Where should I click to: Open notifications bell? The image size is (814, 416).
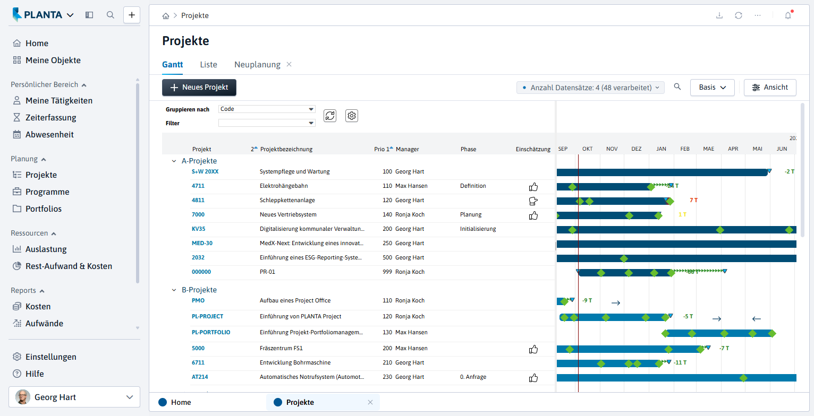788,15
